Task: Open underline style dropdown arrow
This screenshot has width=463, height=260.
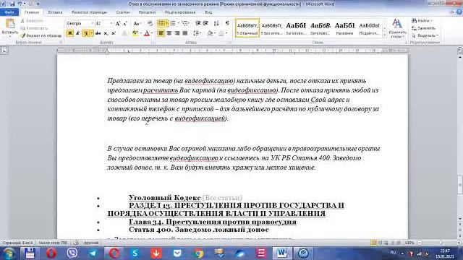Action: [91, 33]
